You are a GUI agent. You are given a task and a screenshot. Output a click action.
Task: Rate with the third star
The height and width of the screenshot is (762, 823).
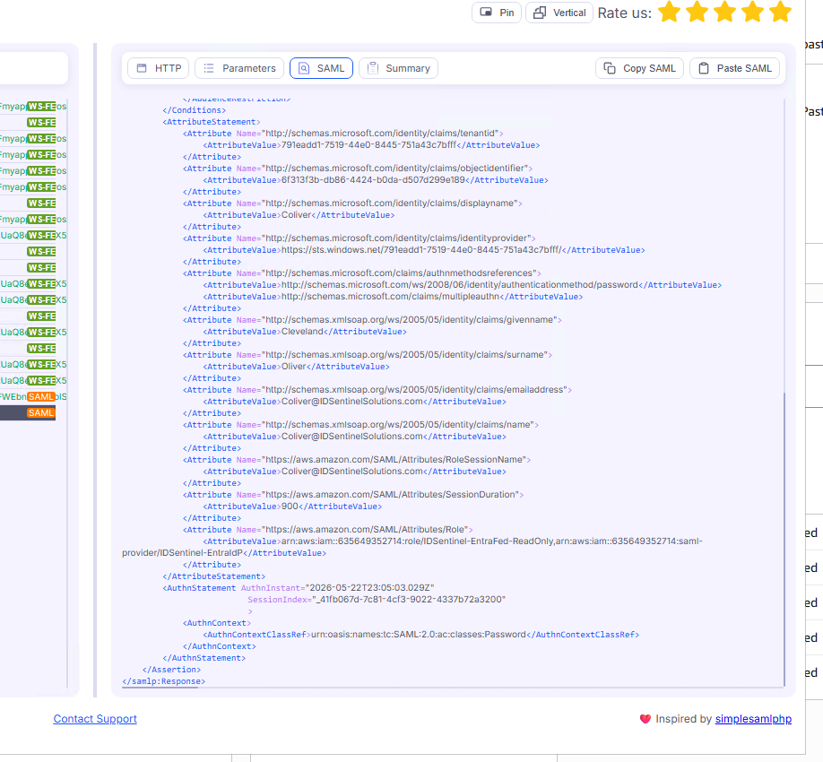coord(725,12)
